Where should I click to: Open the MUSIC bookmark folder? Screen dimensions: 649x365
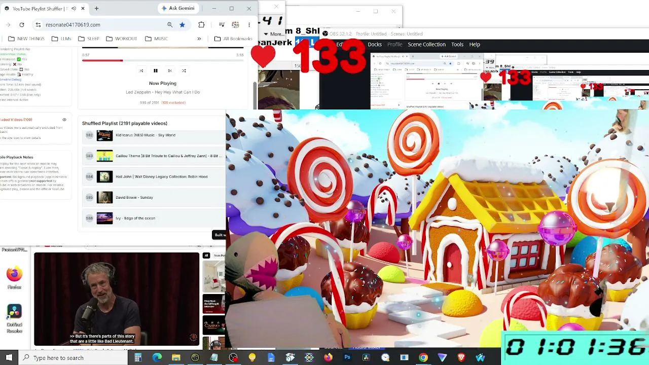156,39
